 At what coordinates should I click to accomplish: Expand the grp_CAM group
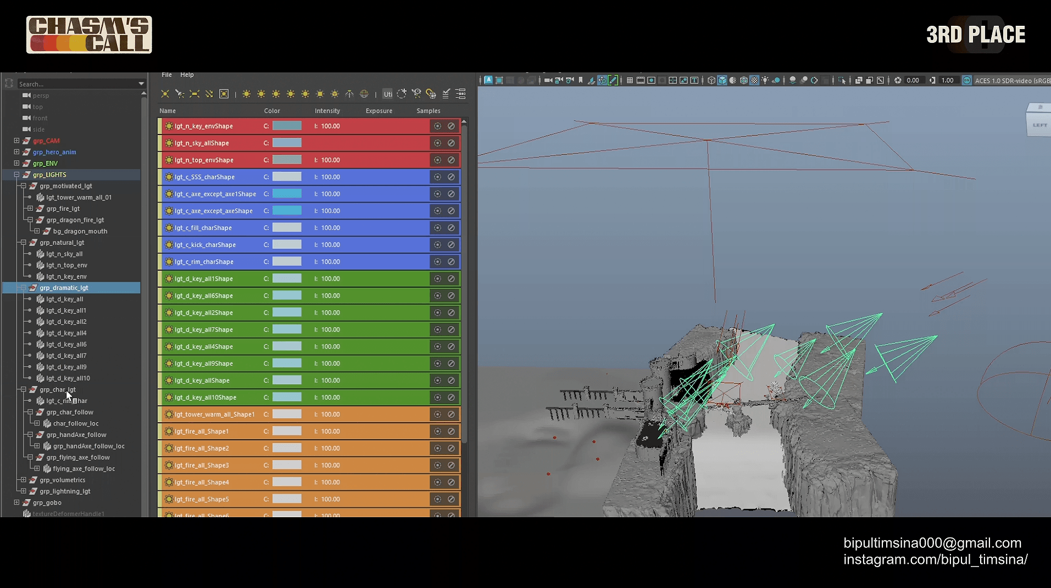point(16,141)
